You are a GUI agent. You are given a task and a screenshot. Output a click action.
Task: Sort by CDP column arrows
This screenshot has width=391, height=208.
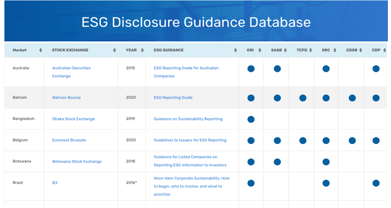coord(384,50)
